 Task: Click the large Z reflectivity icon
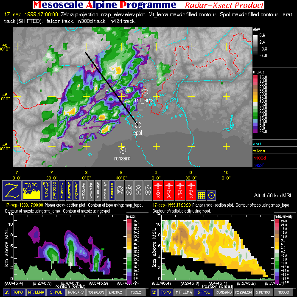[x=12, y=191]
